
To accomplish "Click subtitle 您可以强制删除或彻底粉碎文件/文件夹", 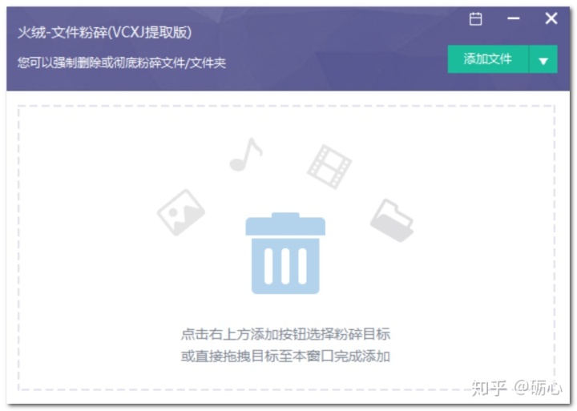I will pos(122,62).
